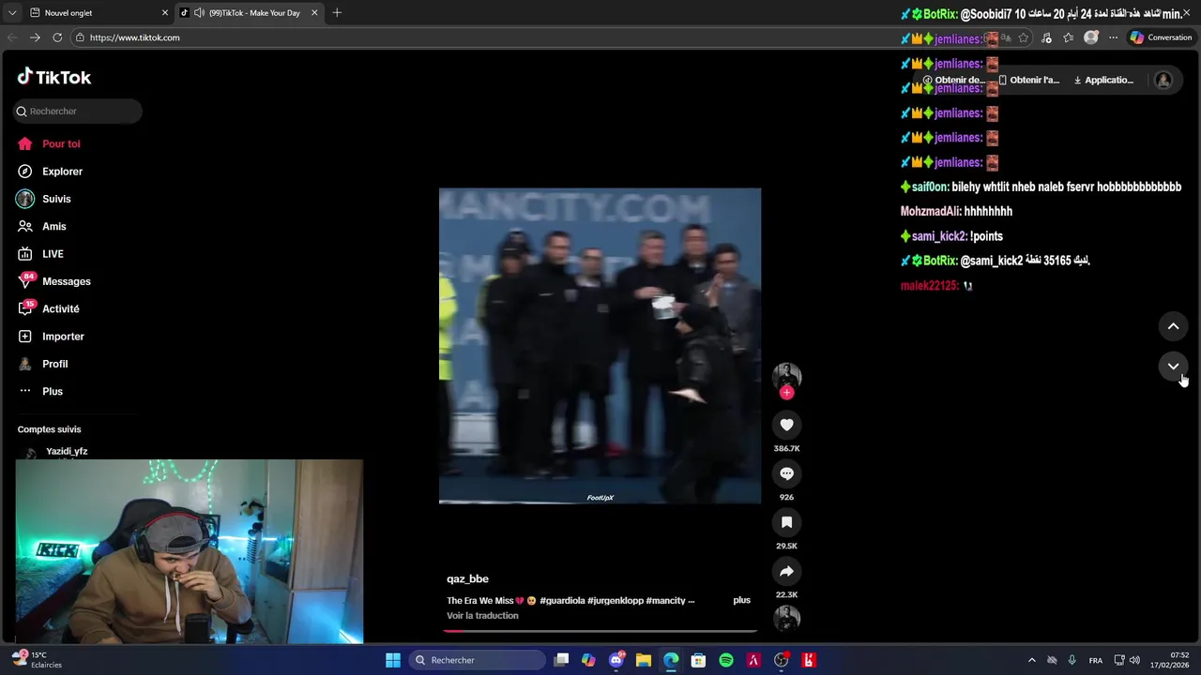Open Spotify from the taskbar
Image resolution: width=1201 pixels, height=675 pixels.
point(726,660)
